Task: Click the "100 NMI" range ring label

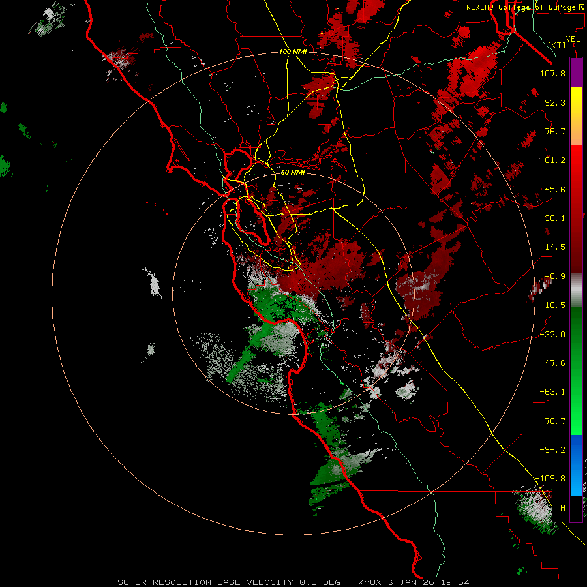Action: click(x=293, y=52)
